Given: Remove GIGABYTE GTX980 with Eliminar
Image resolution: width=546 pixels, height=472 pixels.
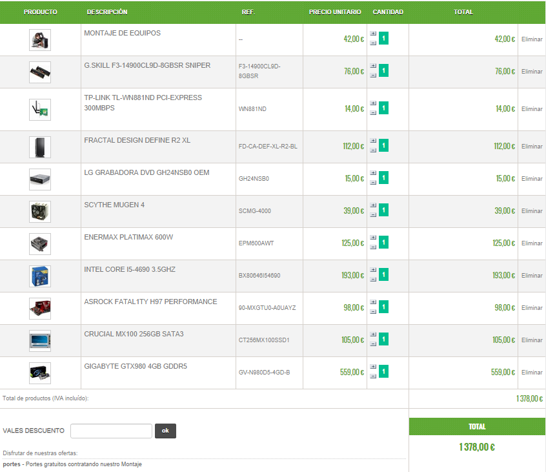Looking at the screenshot, I should (532, 373).
